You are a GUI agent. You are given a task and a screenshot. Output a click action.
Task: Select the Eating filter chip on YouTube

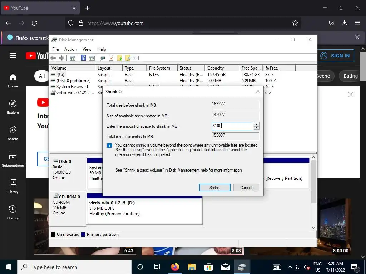[350, 76]
